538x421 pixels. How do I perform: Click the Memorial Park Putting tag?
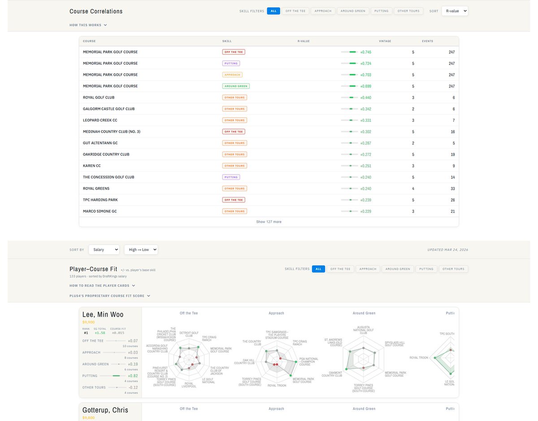[231, 63]
